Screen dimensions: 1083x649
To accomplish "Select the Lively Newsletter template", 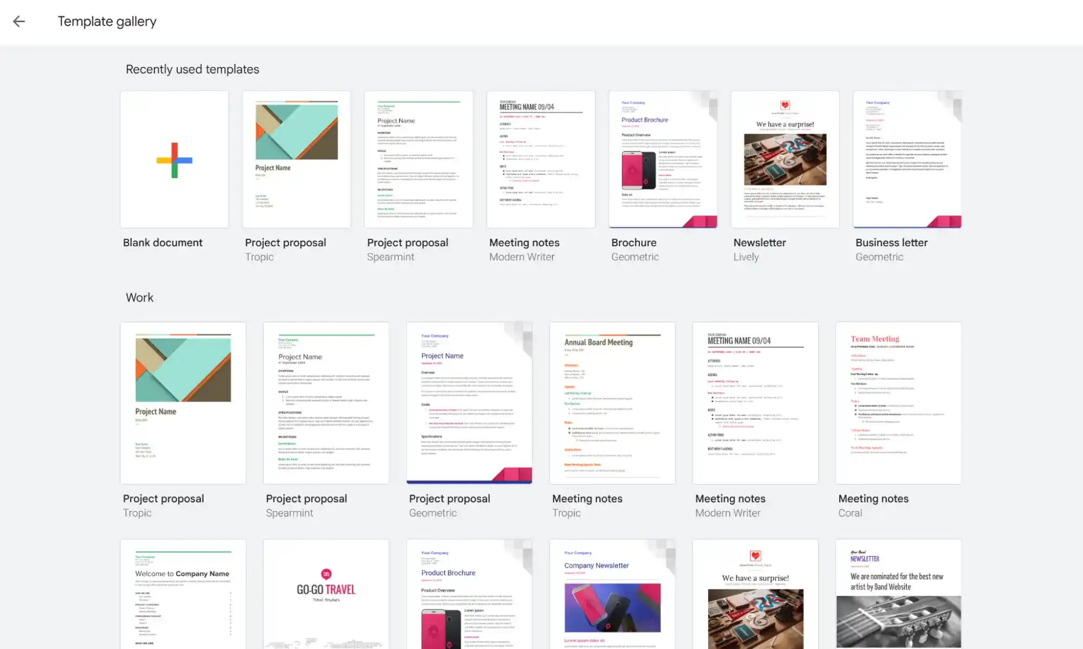I will [784, 159].
